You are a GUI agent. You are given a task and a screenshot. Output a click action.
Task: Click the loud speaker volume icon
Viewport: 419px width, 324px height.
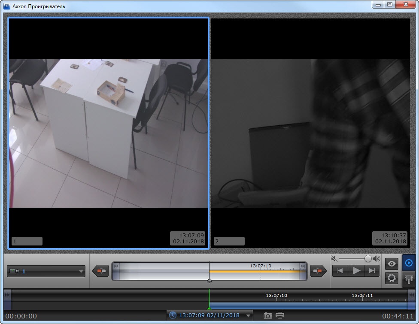(376, 258)
